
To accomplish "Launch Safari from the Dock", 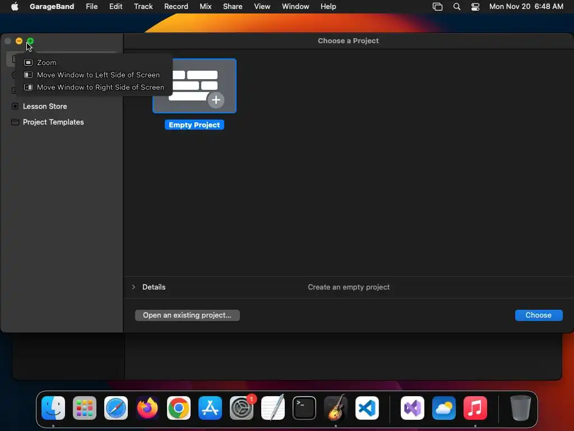I will click(116, 408).
